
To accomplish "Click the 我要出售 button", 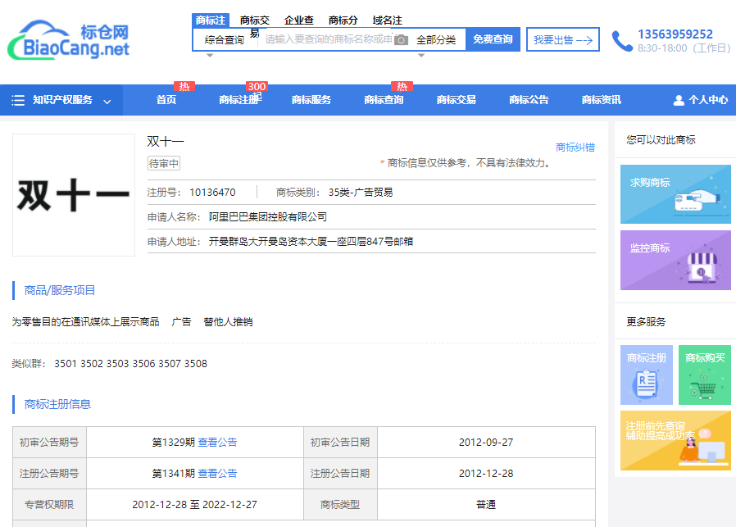I will click(x=562, y=40).
